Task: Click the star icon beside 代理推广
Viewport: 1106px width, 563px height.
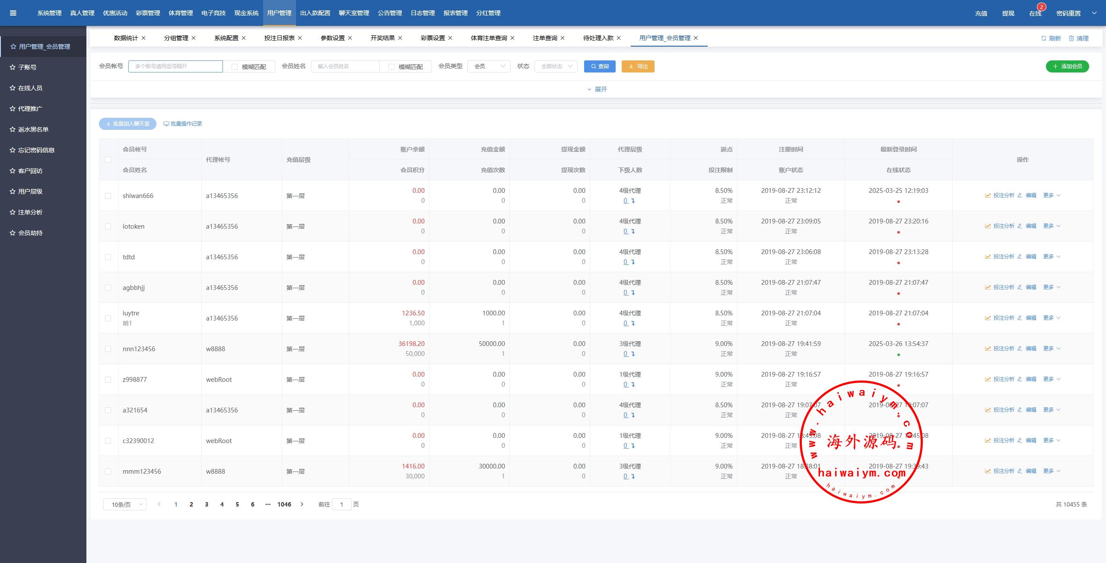Action: 13,109
